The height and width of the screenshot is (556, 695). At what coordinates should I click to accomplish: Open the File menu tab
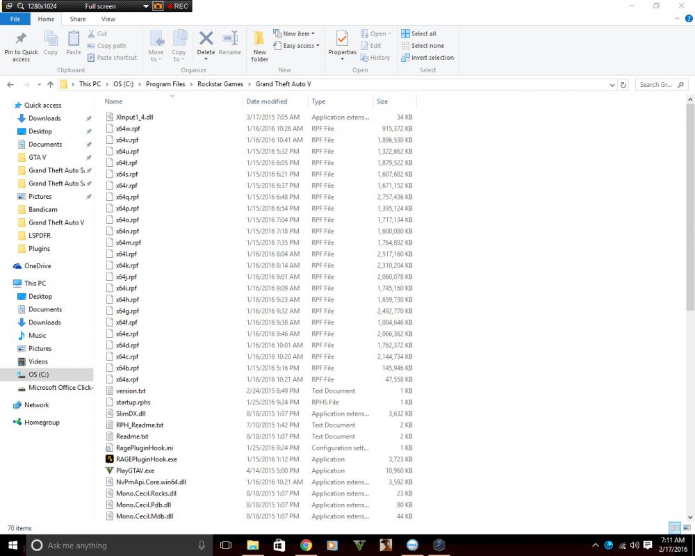[15, 19]
